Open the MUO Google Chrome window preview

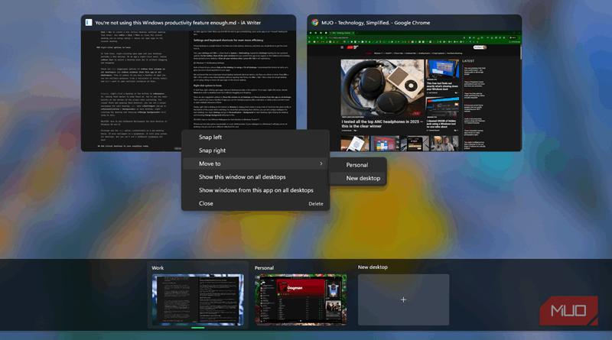pyautogui.click(x=414, y=88)
